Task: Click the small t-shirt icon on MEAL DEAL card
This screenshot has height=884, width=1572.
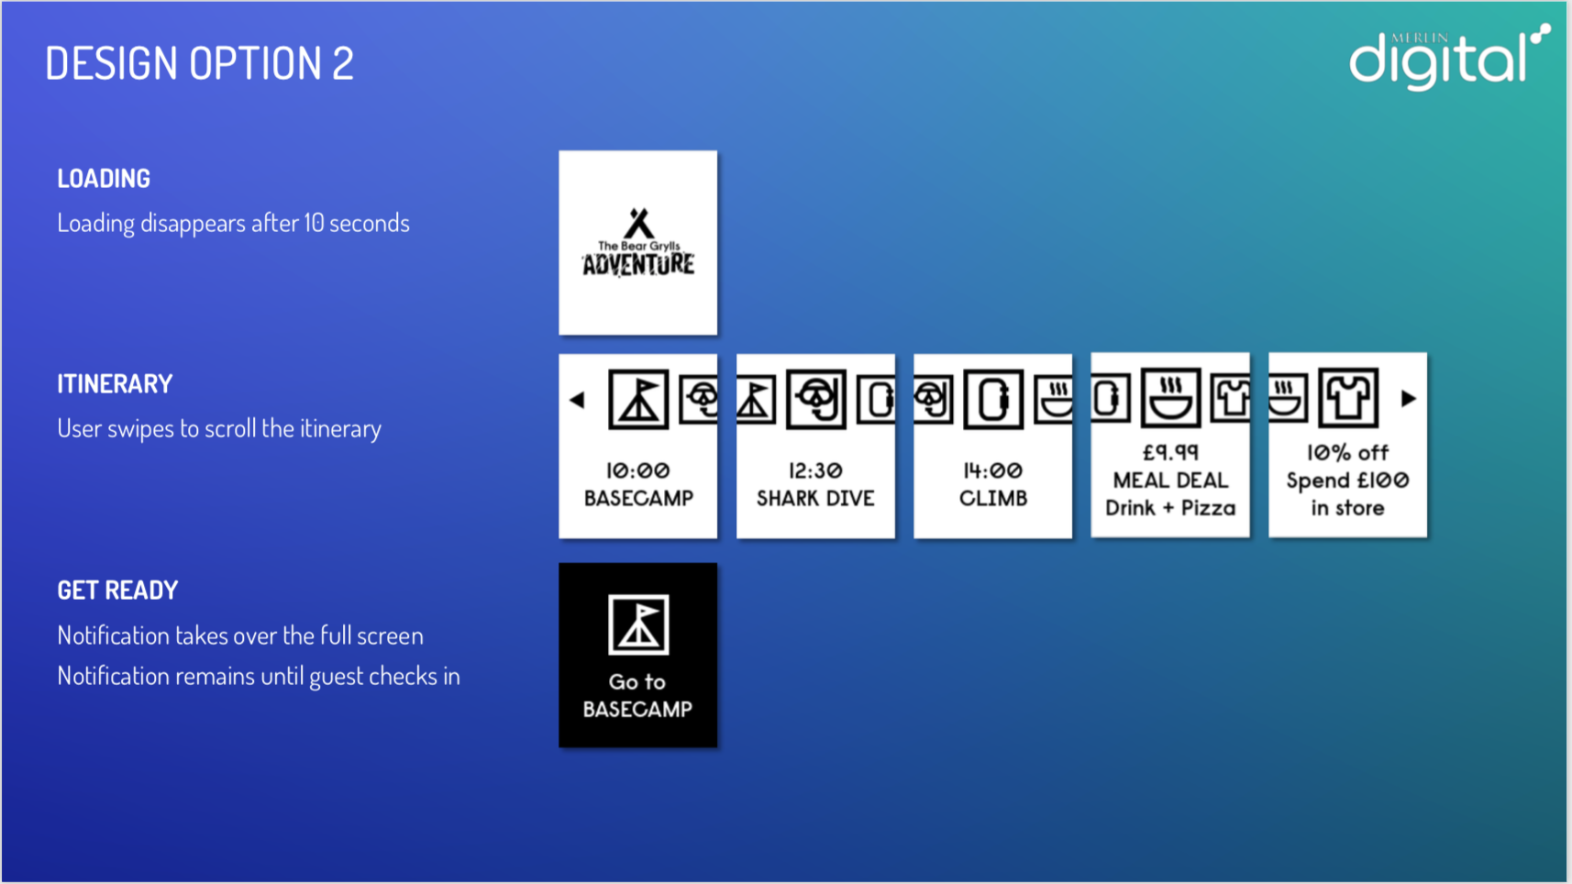Action: 1230,398
